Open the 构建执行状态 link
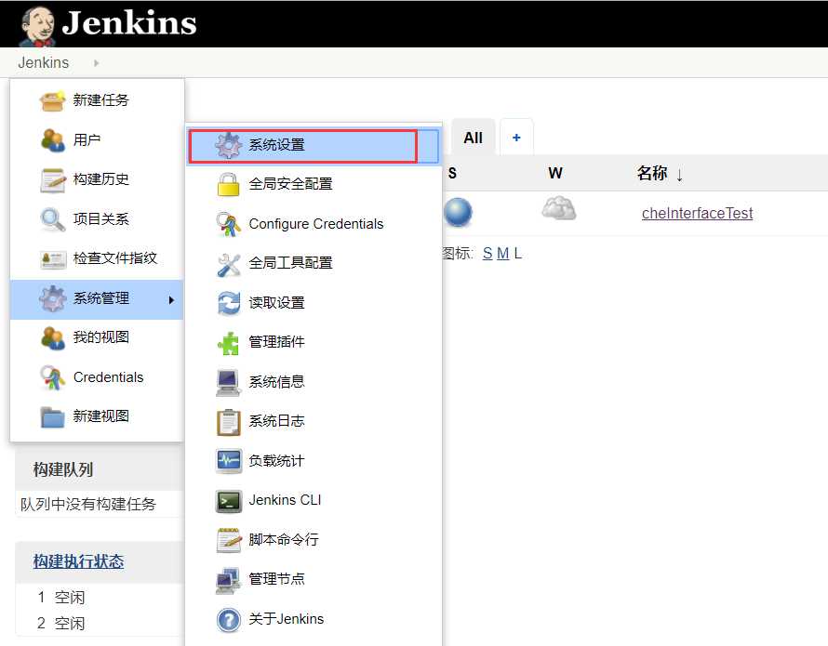The height and width of the screenshot is (646, 828). [78, 561]
